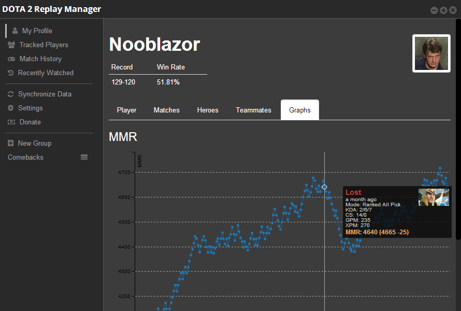This screenshot has width=461, height=311.
Task: Switch to the Matches tab
Action: 166,110
